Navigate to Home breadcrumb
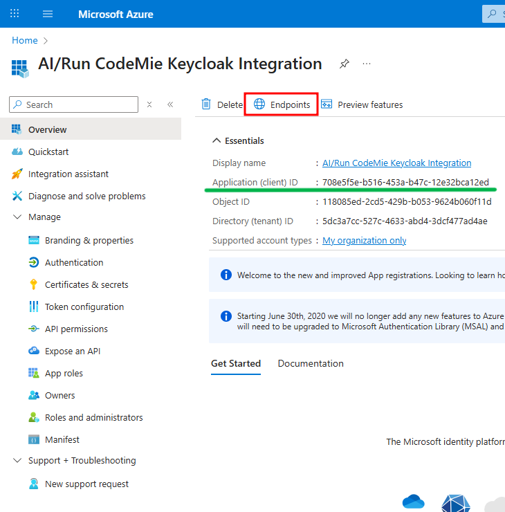 click(25, 41)
